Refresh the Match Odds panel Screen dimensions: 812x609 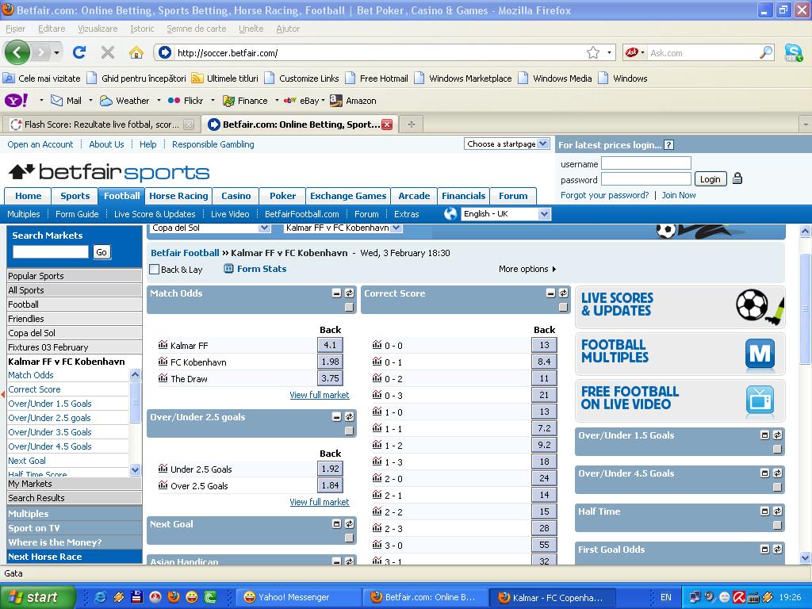coord(350,293)
